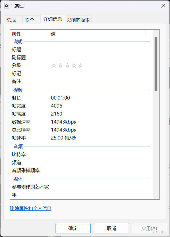Click the 媒体 section header

18,179
